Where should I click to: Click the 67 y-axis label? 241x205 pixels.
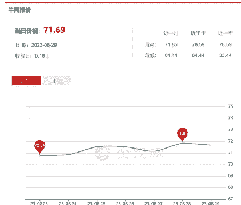coord(231,199)
